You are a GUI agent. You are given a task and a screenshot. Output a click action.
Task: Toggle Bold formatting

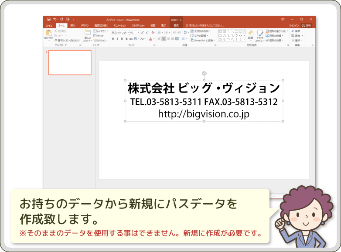[x=113, y=39]
